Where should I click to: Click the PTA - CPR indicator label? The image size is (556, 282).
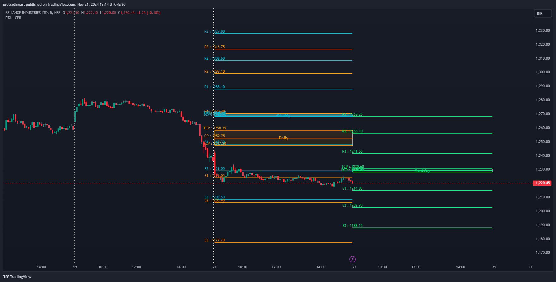point(13,18)
